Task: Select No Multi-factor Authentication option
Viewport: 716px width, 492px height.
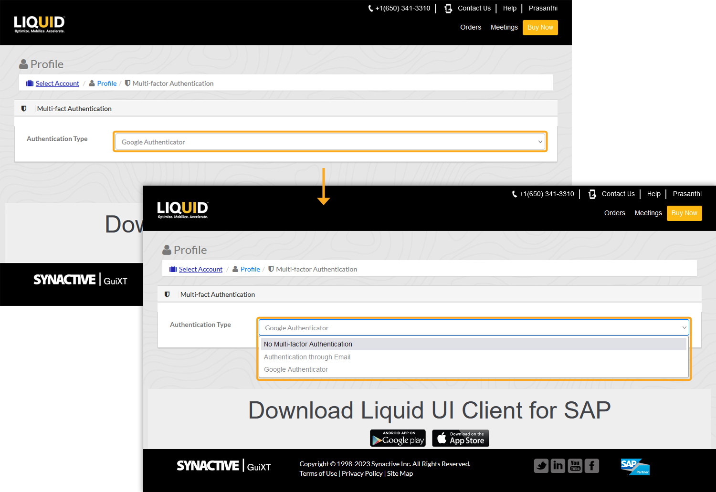Action: (474, 344)
